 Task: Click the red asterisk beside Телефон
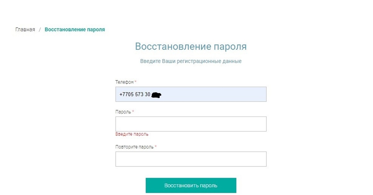pos(136,82)
